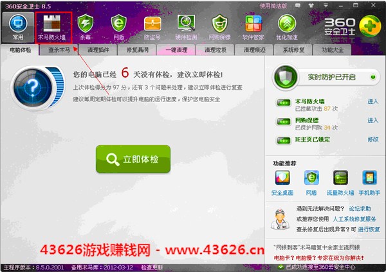Switch to the 电脑体检 tab
The height and width of the screenshot is (272, 386).
[20, 50]
